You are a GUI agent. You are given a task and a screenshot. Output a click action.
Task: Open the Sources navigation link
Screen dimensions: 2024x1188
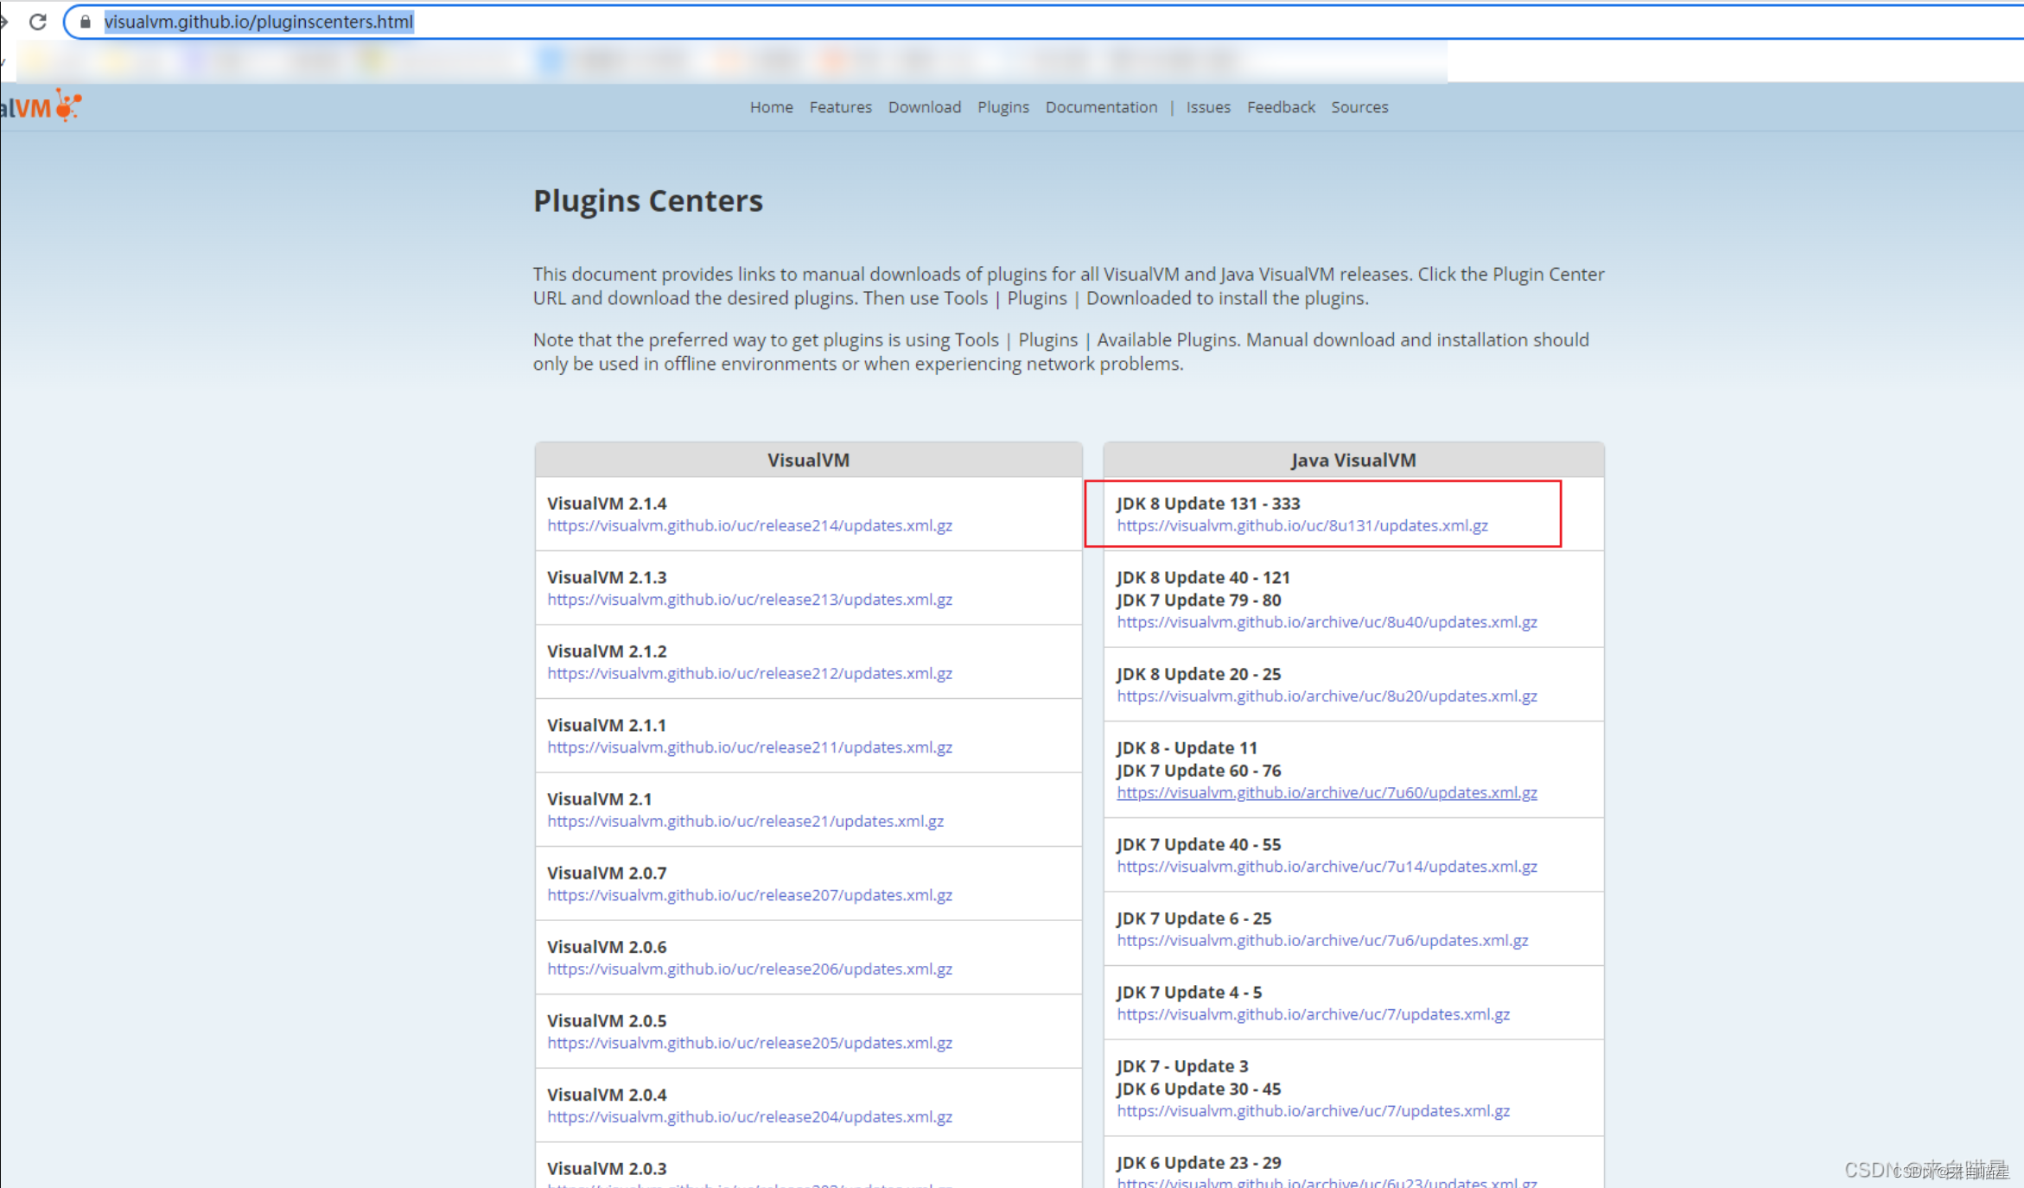coord(1359,107)
